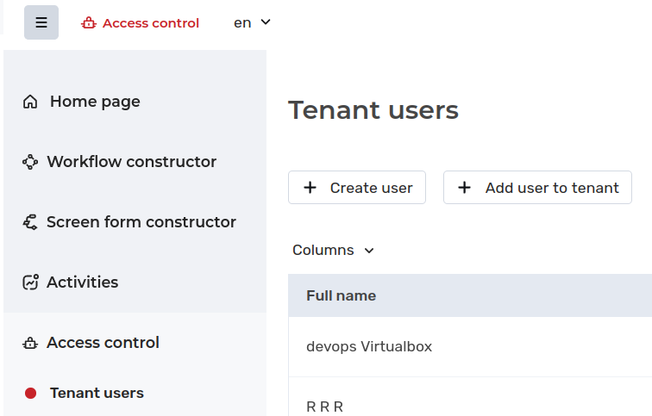This screenshot has height=416, width=652.
Task: Select the devops Virtualbox row
Action: [470, 346]
